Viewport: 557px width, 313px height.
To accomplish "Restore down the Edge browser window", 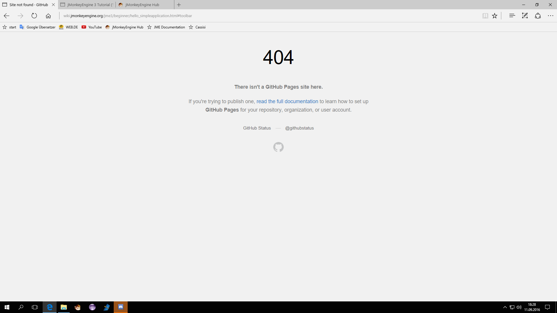I will [x=537, y=5].
